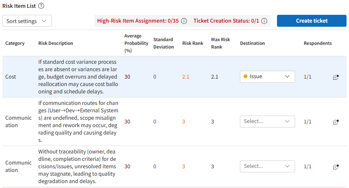Click info icon beside High-Risk Item Assignment
The height and width of the screenshot is (188, 349).
coord(184,21)
